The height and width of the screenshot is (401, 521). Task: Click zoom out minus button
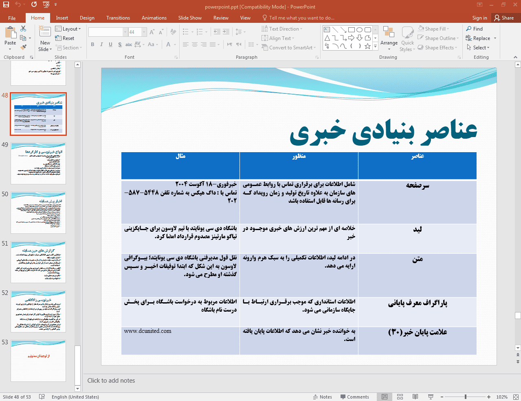tap(442, 397)
